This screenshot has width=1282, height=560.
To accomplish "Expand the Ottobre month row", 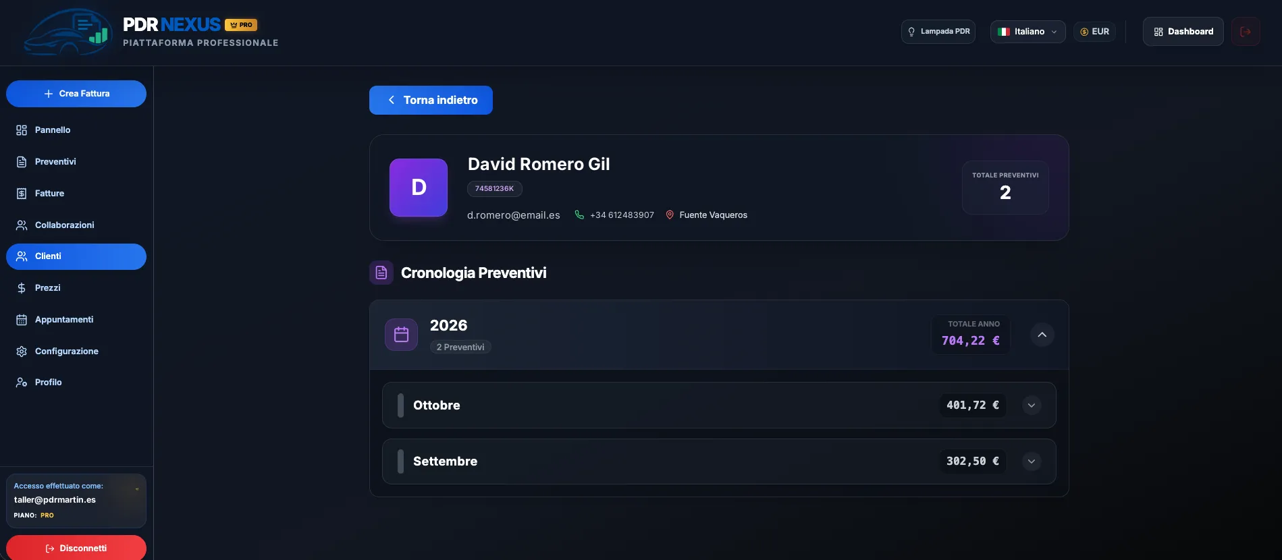I will pos(1031,405).
